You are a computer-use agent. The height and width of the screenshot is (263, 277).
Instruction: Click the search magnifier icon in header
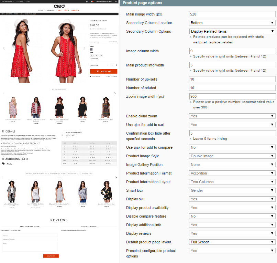coord(117,2)
